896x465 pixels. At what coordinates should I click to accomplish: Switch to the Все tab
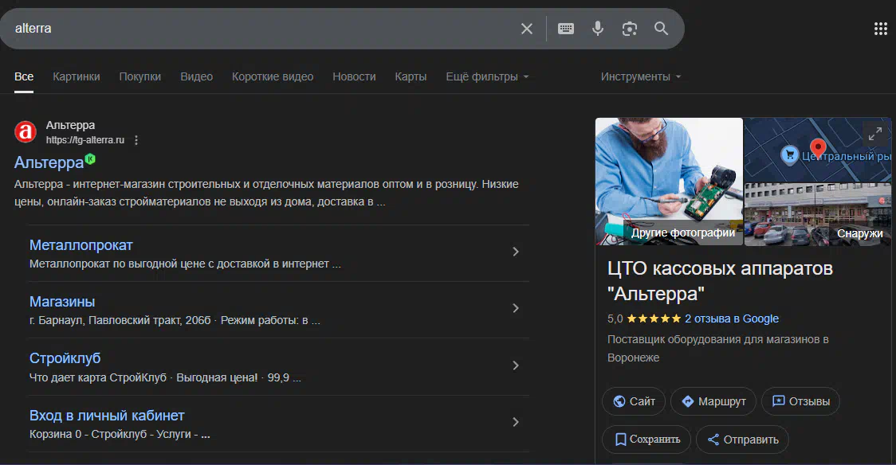pyautogui.click(x=24, y=76)
